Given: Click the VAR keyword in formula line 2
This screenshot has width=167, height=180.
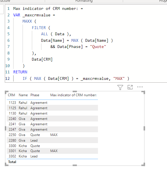Looking at the screenshot, I should [17, 15].
